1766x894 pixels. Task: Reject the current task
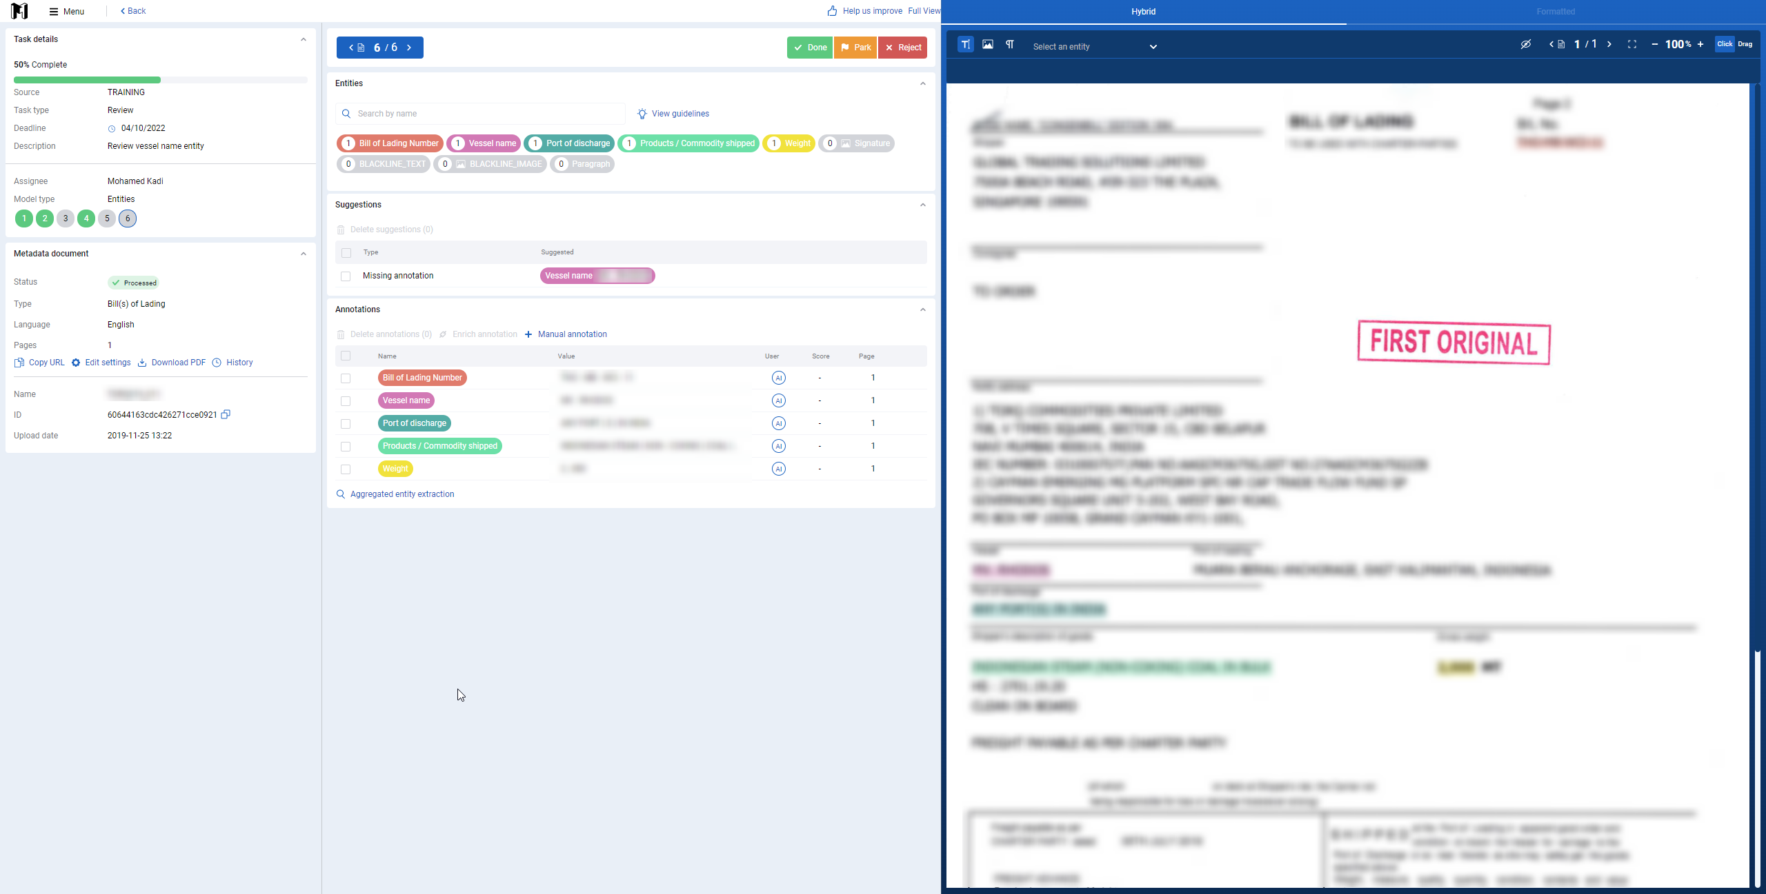(902, 48)
